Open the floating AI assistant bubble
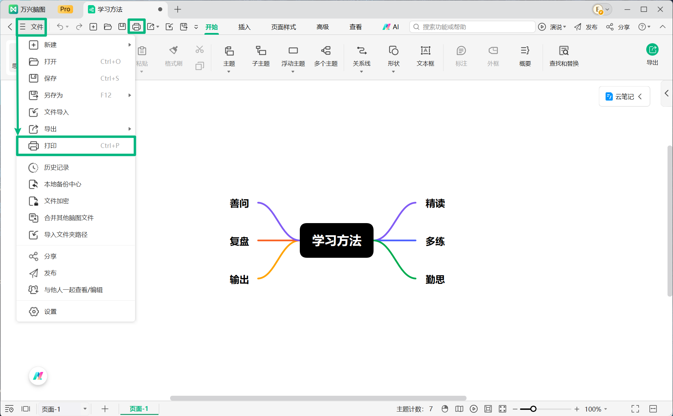This screenshot has height=416, width=673. (38, 376)
